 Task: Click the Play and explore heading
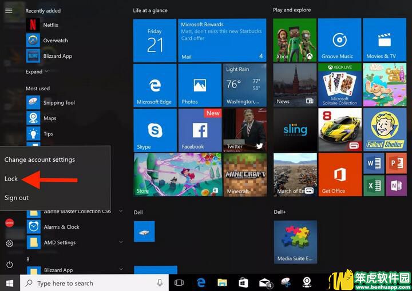click(292, 10)
